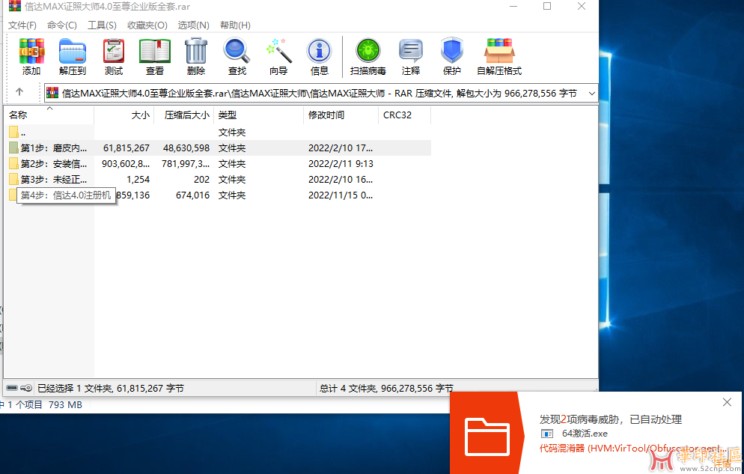Click the 添加 (Add) toolbar icon

point(31,56)
